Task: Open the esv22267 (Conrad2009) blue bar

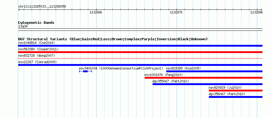Action: point(140,65)
